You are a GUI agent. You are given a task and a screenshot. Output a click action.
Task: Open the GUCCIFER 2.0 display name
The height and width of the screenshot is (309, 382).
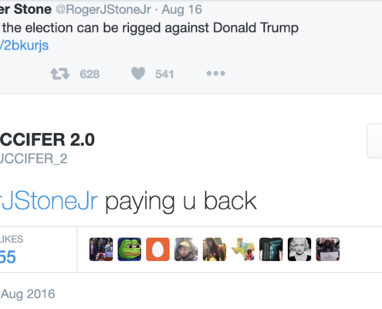pyautogui.click(x=47, y=140)
